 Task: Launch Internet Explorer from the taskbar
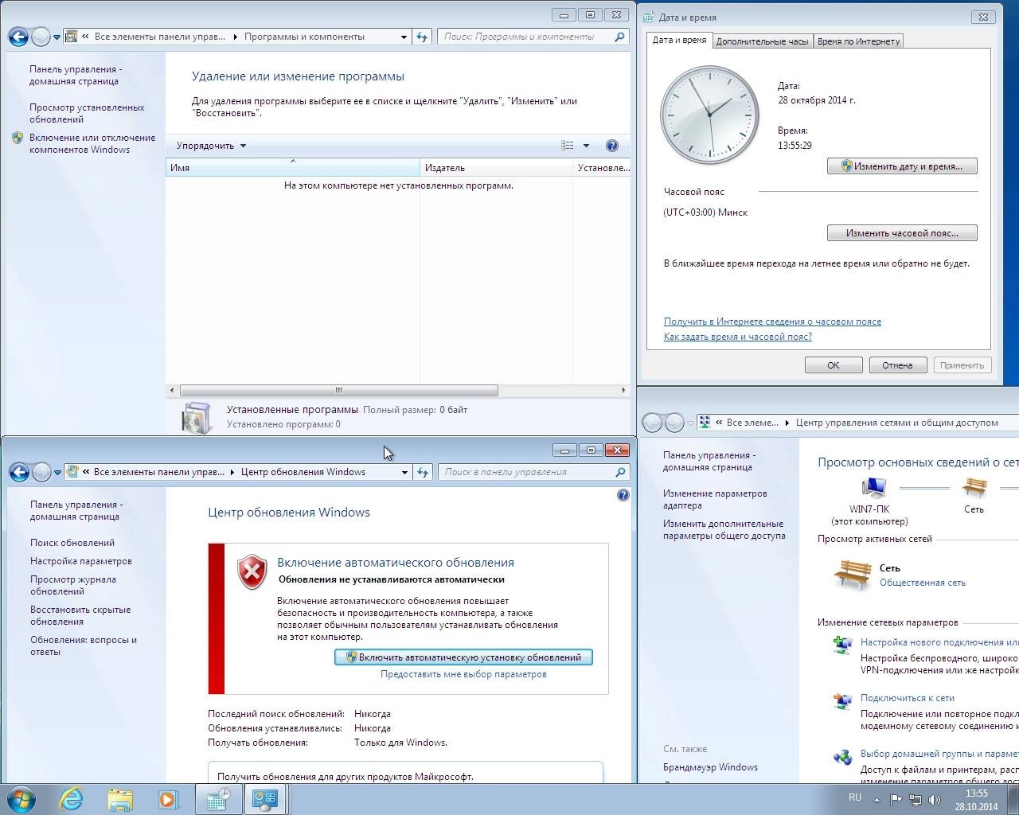(72, 799)
